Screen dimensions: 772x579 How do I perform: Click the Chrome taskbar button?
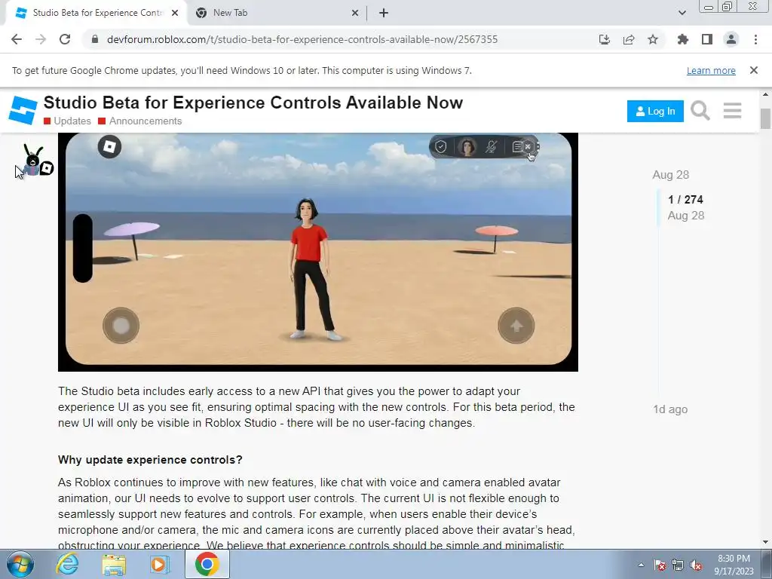click(x=207, y=564)
